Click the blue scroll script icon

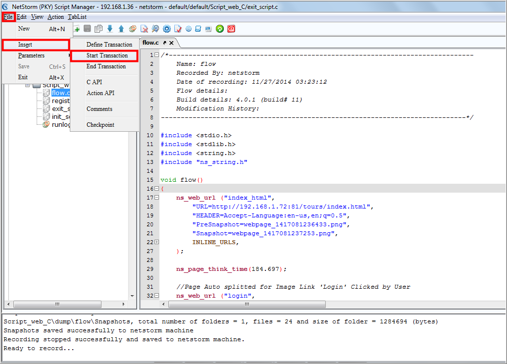tap(198, 29)
